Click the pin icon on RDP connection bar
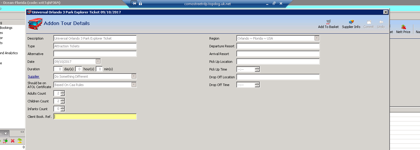The height and width of the screenshot is (150, 420). tap(134, 4)
